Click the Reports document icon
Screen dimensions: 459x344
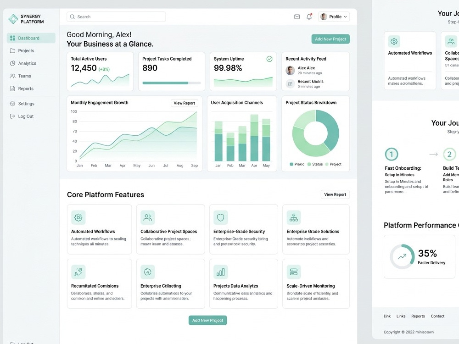click(x=12, y=89)
